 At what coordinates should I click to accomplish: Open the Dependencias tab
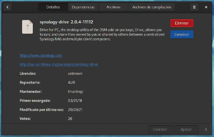[x=83, y=7]
